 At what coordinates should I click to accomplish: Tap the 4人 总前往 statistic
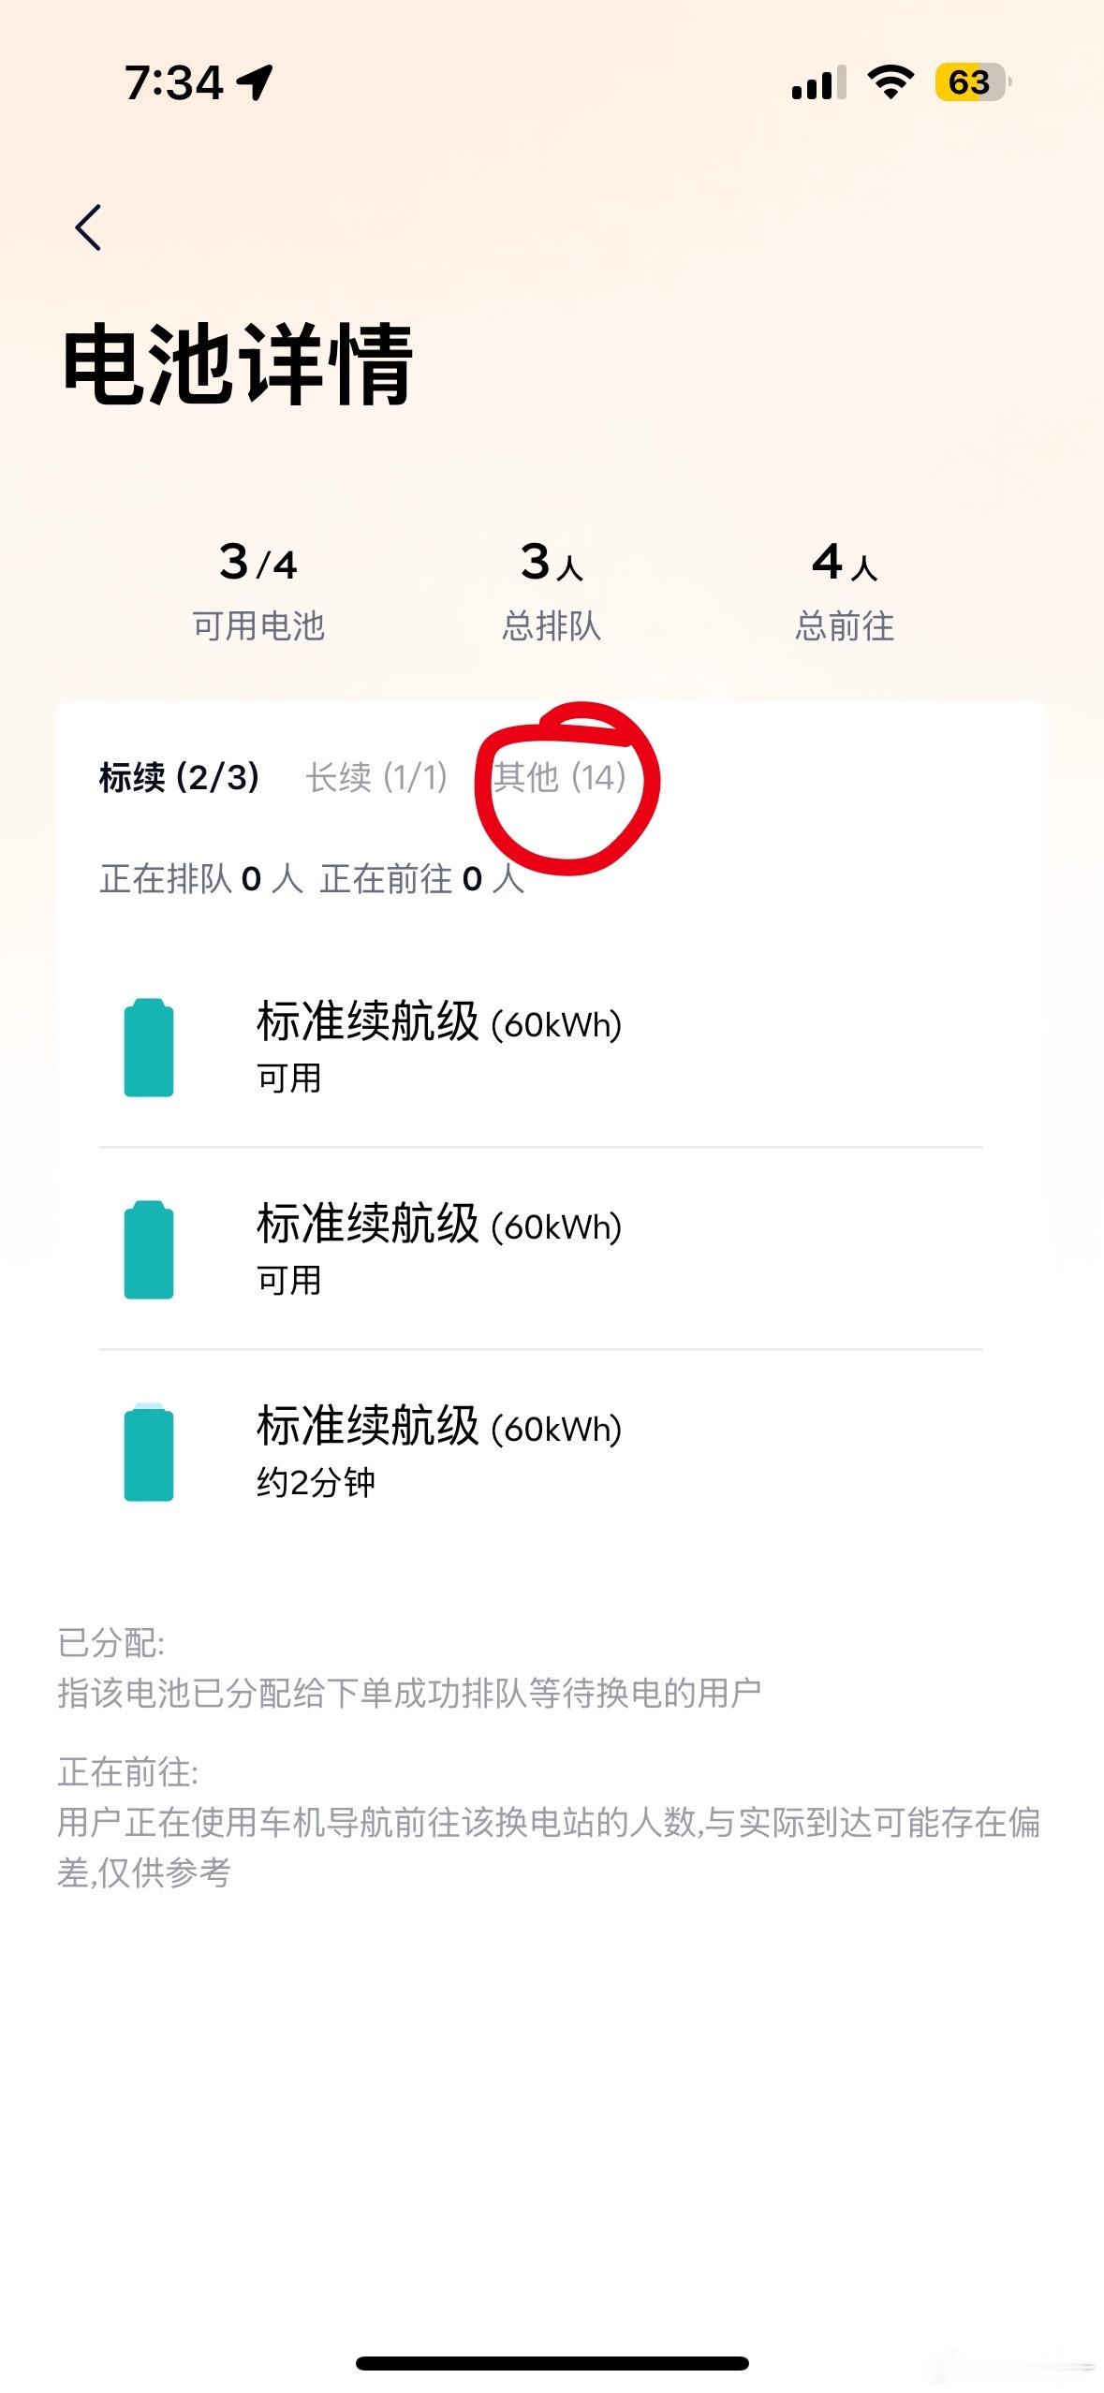[845, 592]
